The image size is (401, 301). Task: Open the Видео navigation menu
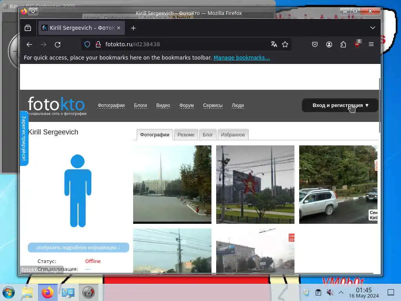tap(163, 105)
